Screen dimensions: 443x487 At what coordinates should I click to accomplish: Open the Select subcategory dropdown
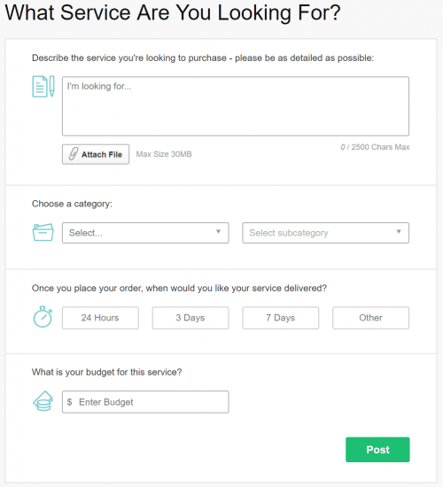326,233
